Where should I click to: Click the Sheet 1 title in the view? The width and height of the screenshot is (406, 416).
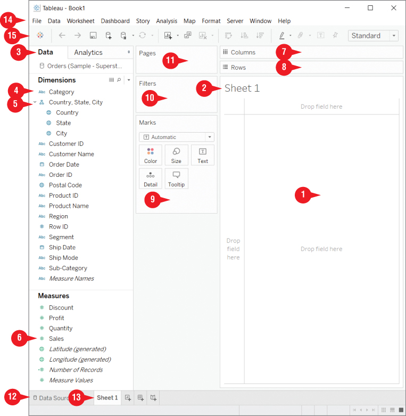[242, 88]
